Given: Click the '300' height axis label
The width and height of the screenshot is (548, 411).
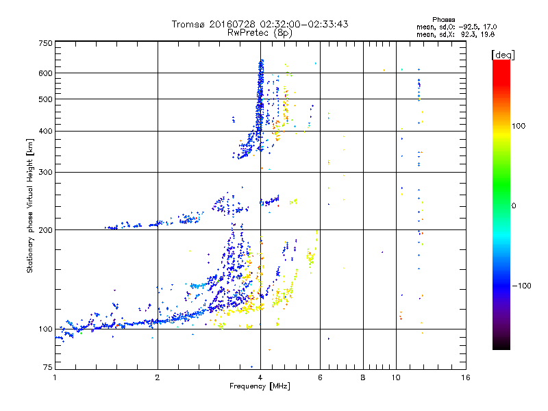Looking at the screenshot, I should 45,173.
